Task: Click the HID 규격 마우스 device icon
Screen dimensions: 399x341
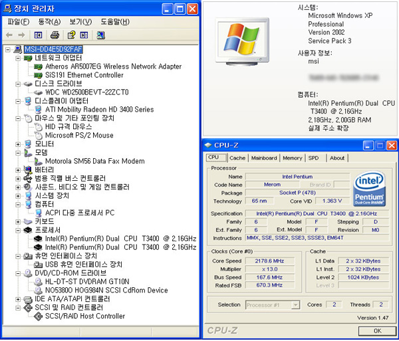Action: [x=38, y=127]
